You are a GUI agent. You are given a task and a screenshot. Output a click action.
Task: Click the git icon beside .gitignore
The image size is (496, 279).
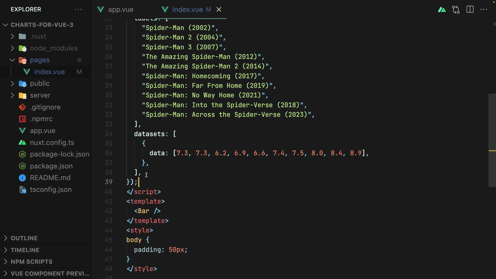pyautogui.click(x=22, y=107)
